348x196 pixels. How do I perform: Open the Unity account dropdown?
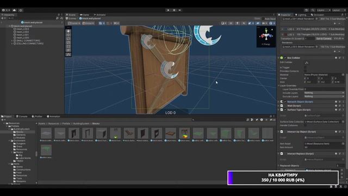pos(5,10)
